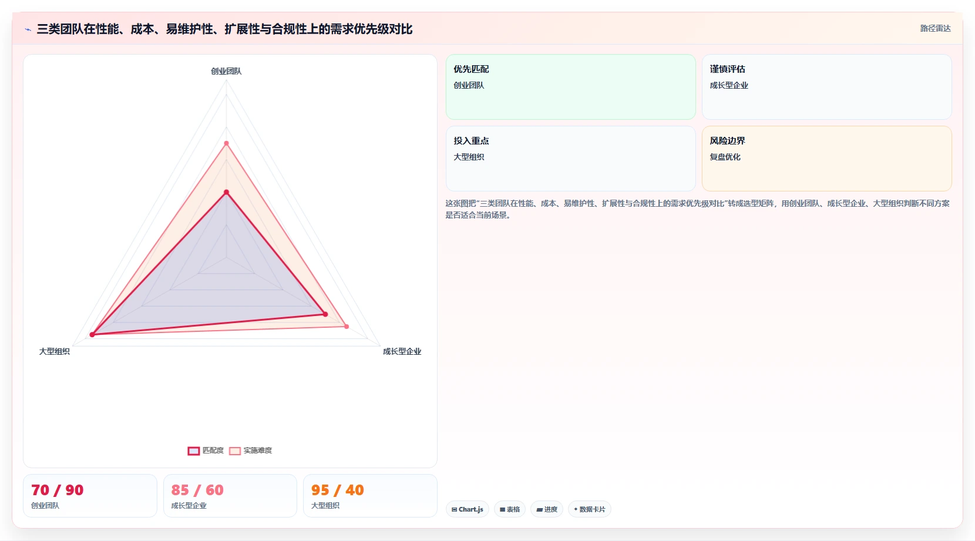The height and width of the screenshot is (541, 975).
Task: Click 实施难度 data point on 成长型企业 axis
Action: 347,327
